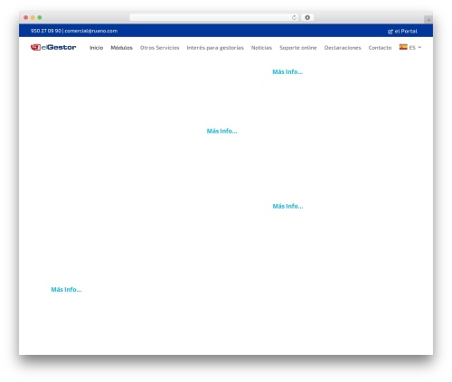This screenshot has width=452, height=382.
Task: Click the extension icon beside the address bar
Action: [307, 17]
